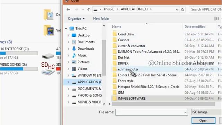
Task: Click the navigation pane vertical scrollbar thumb
Action: pyautogui.click(x=104, y=58)
